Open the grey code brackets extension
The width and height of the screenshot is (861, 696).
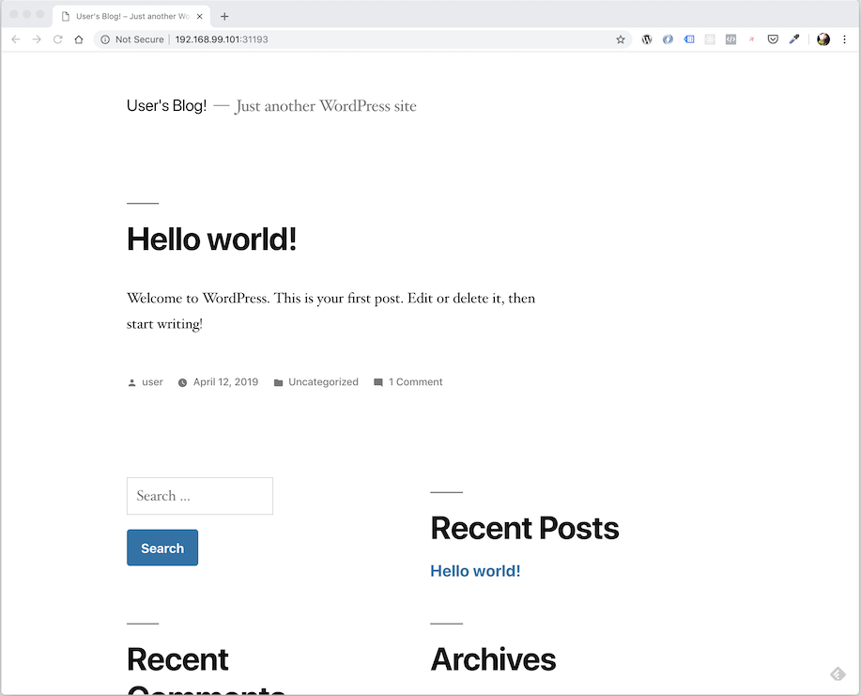(730, 39)
